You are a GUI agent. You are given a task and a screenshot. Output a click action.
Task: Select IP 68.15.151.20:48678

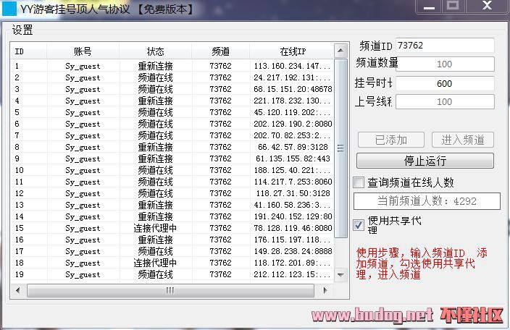coord(293,89)
